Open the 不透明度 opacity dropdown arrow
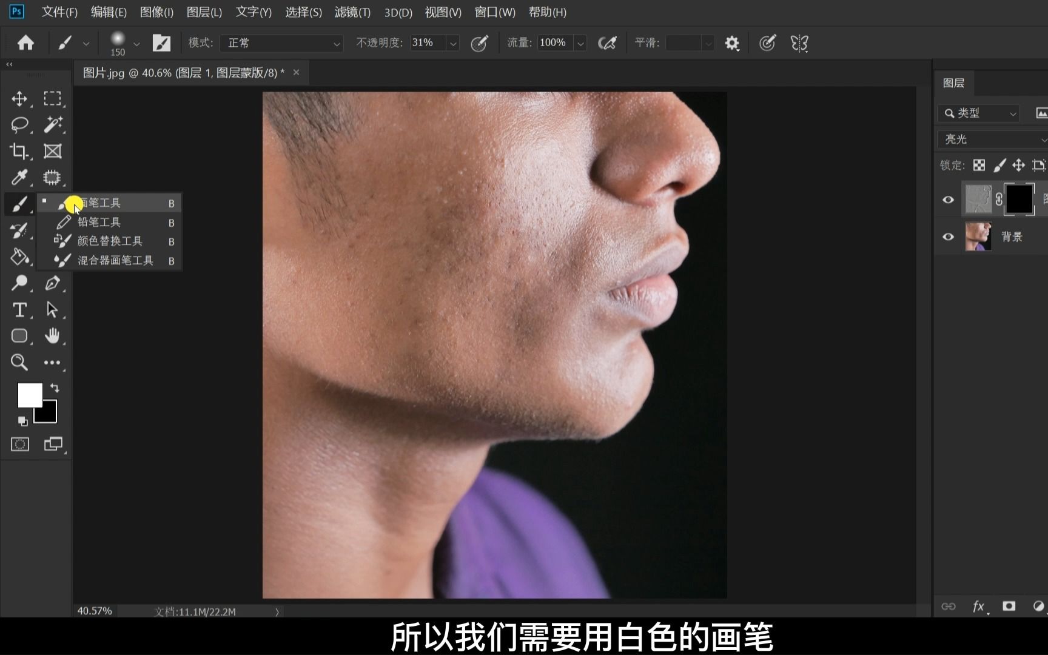The width and height of the screenshot is (1048, 655). coord(453,43)
